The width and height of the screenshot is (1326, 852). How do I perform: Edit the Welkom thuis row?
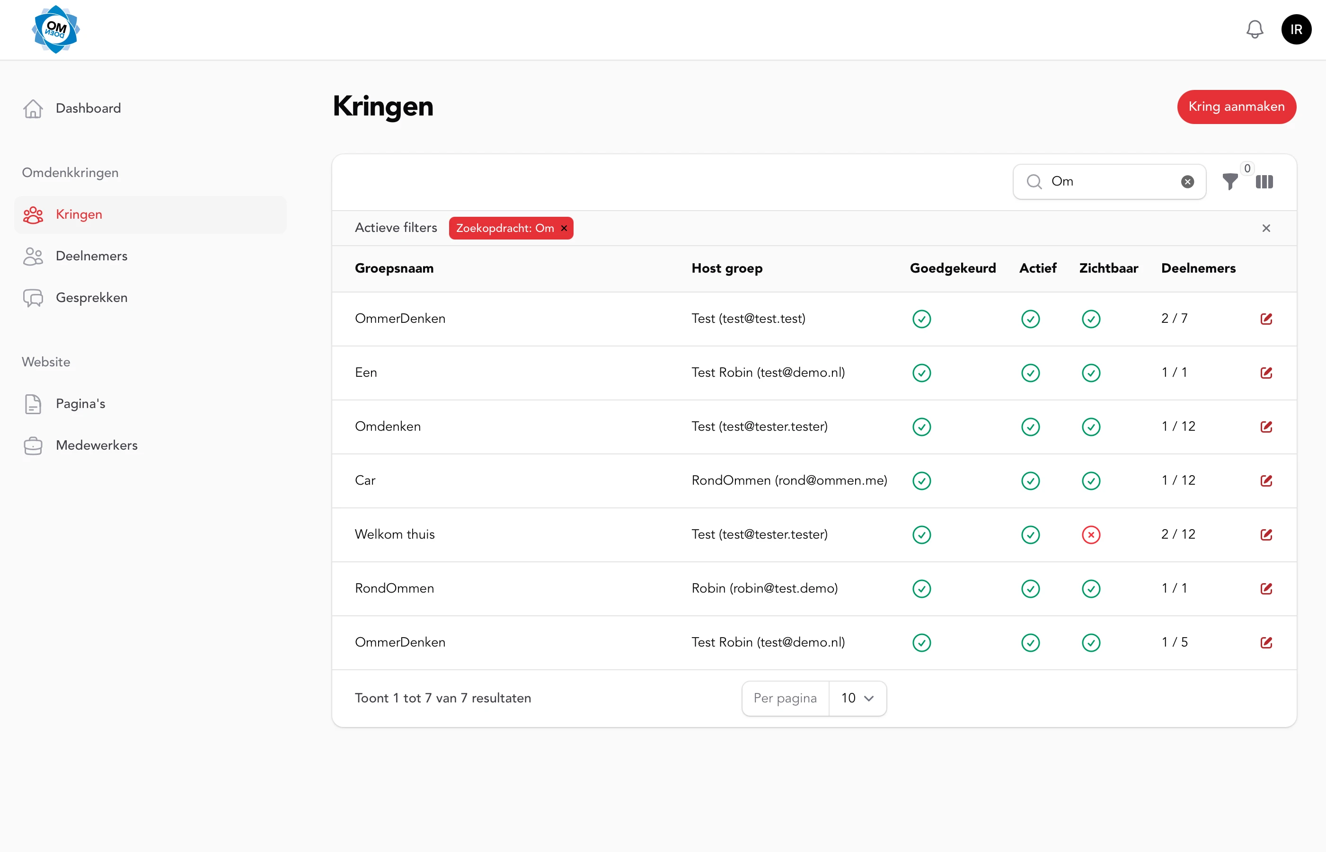pyautogui.click(x=1266, y=534)
